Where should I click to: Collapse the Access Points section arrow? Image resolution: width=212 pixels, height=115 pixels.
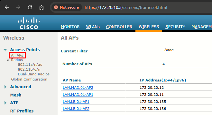[5, 50]
